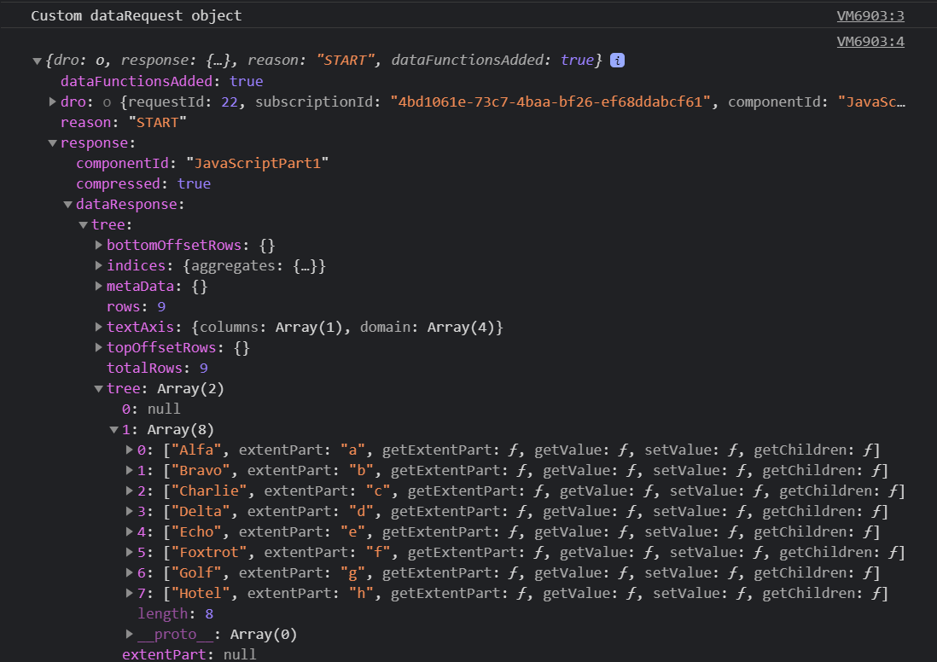Expand the metaData property

pyautogui.click(x=99, y=286)
